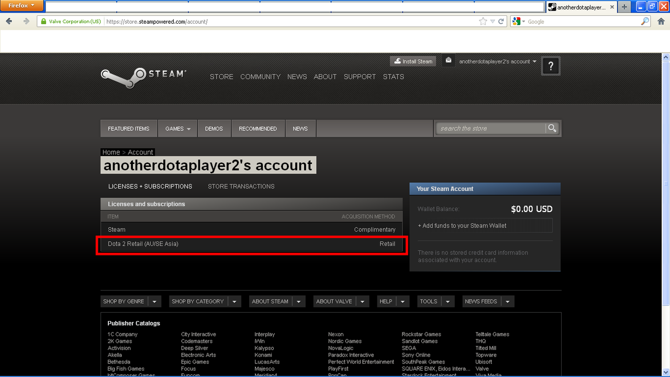The image size is (670, 377).
Task: Click the Steam Complimentary license row
Action: [x=251, y=229]
